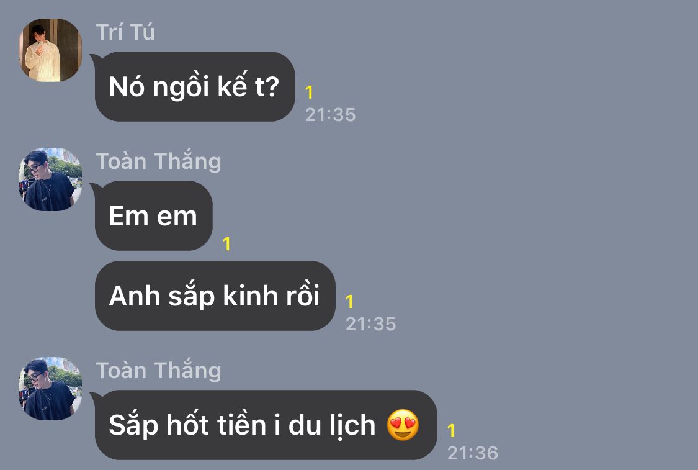Image resolution: width=698 pixels, height=470 pixels.
Task: Click the text 'du lịch' in the last bubble
Action: click(332, 425)
